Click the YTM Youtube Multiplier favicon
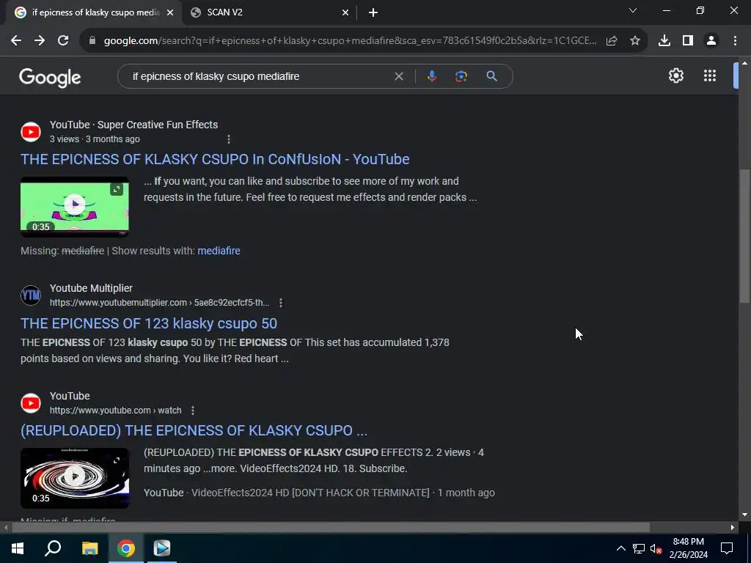 coord(31,295)
